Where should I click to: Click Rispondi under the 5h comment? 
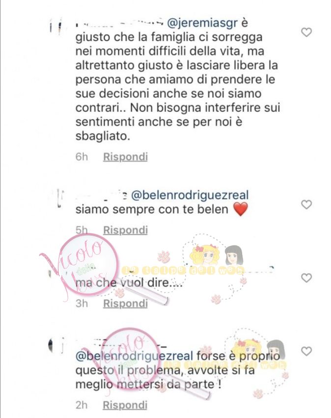coord(125,230)
